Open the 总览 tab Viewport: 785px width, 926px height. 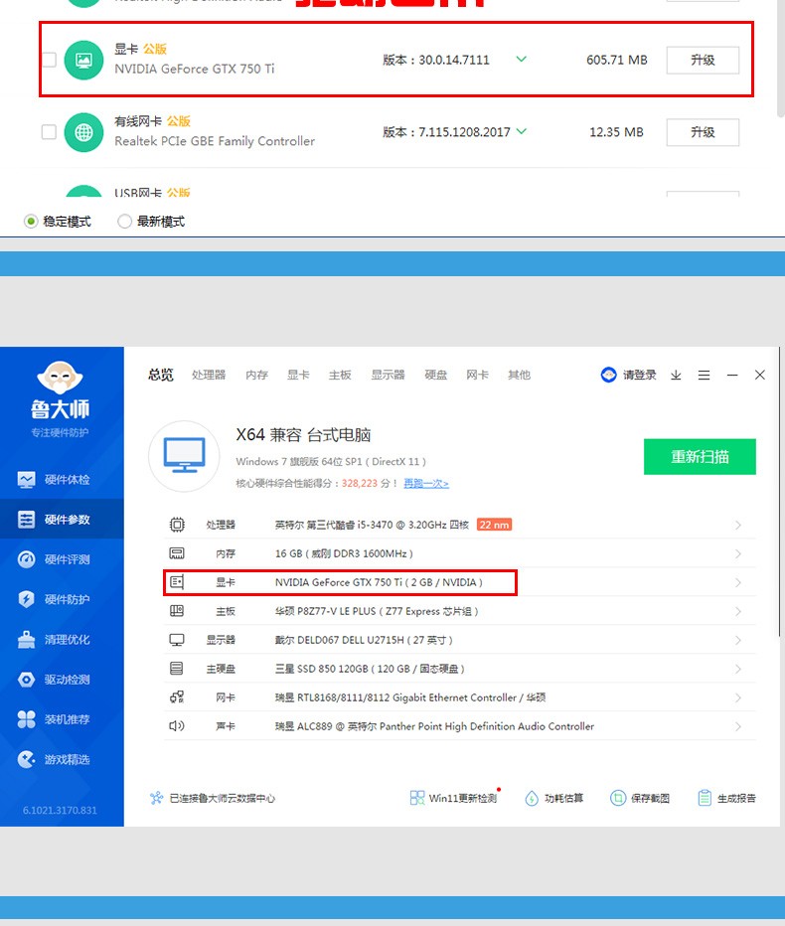(x=161, y=375)
